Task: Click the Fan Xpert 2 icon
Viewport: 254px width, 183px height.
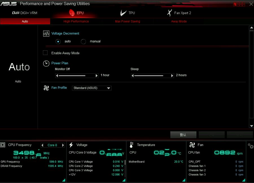Action: tap(169, 13)
